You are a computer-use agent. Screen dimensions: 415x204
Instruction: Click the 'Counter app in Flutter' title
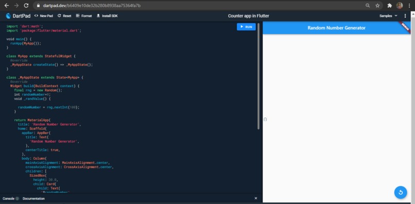[x=249, y=16]
